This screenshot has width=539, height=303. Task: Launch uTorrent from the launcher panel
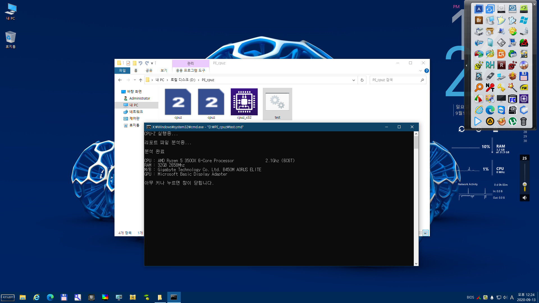coord(512,121)
